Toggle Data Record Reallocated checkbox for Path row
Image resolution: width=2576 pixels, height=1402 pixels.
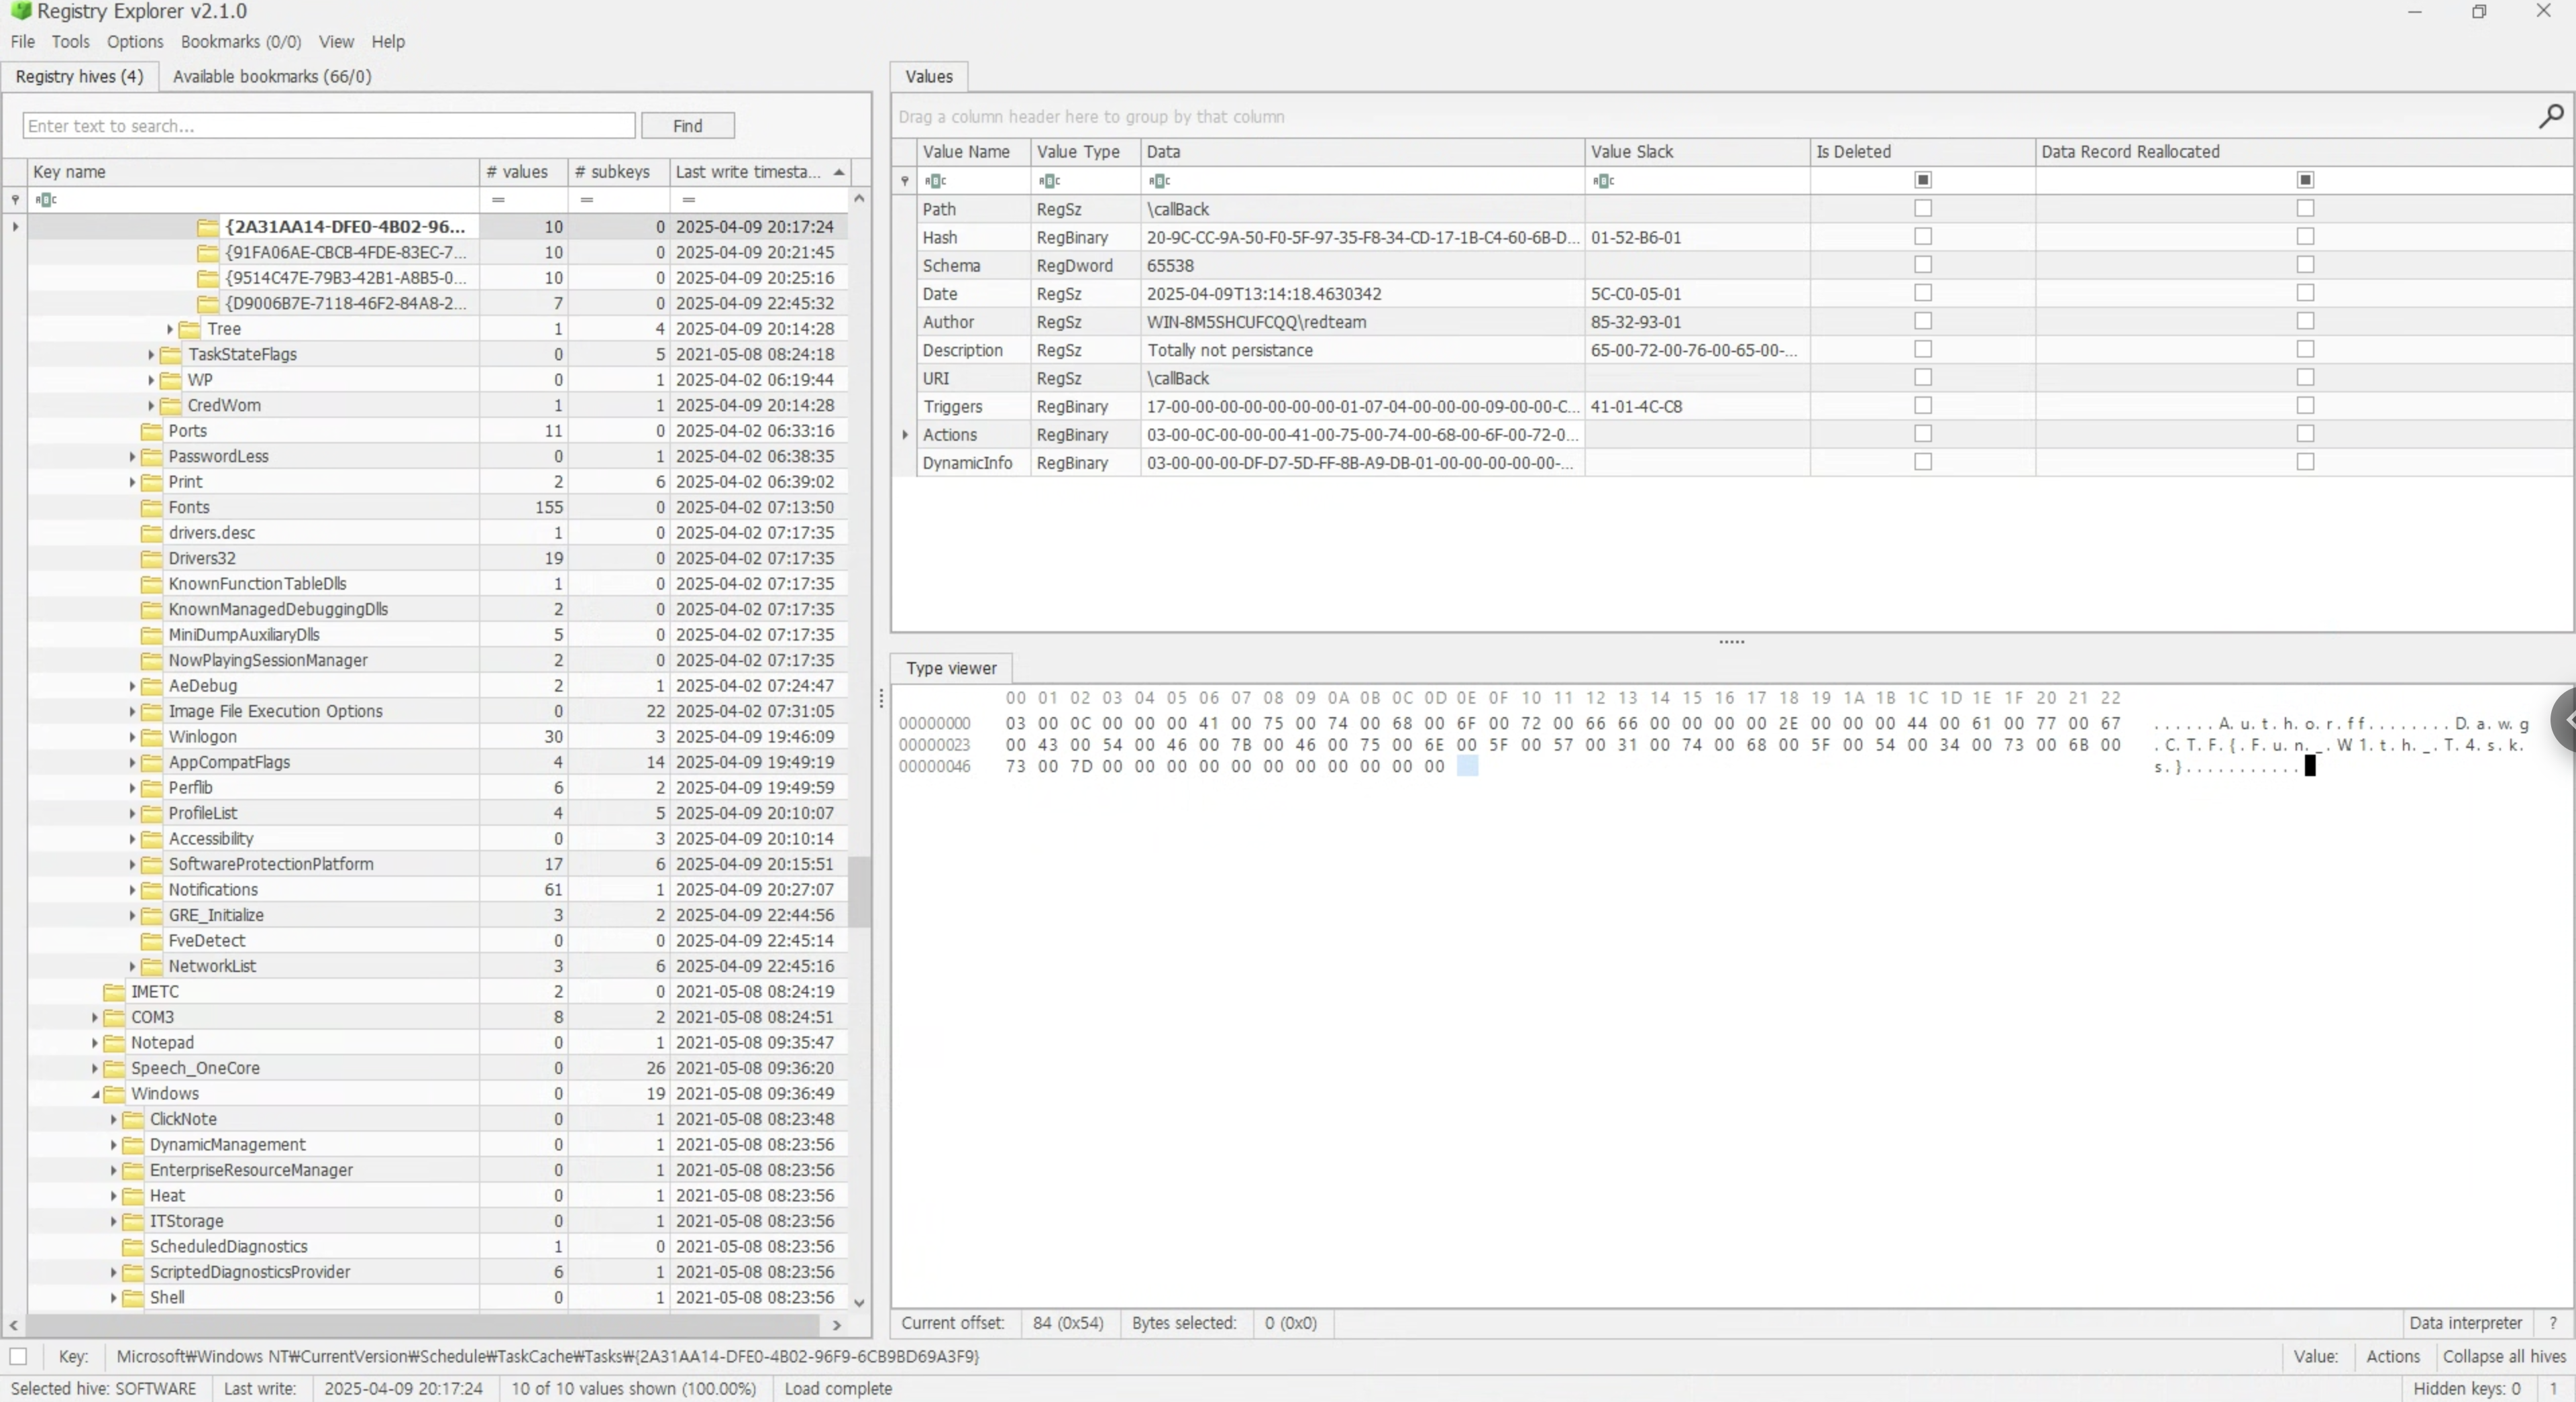point(2305,208)
